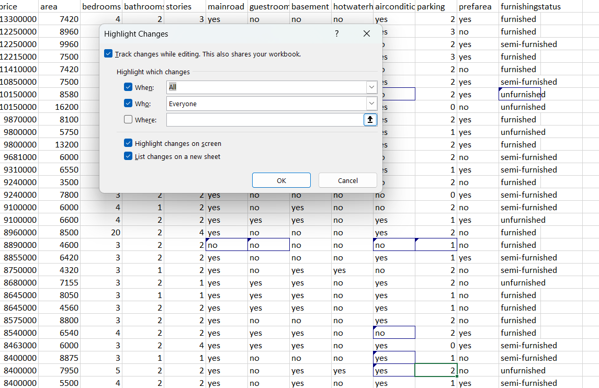599x388 pixels.
Task: Click area cell 16200
Action: click(x=59, y=107)
